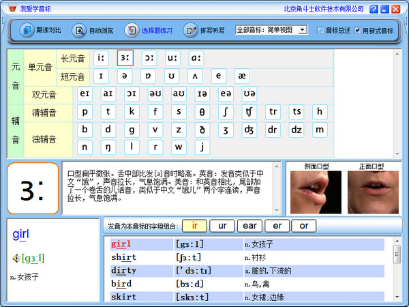Click the word shirt in the list
409x307 pixels.
[x=123, y=257]
